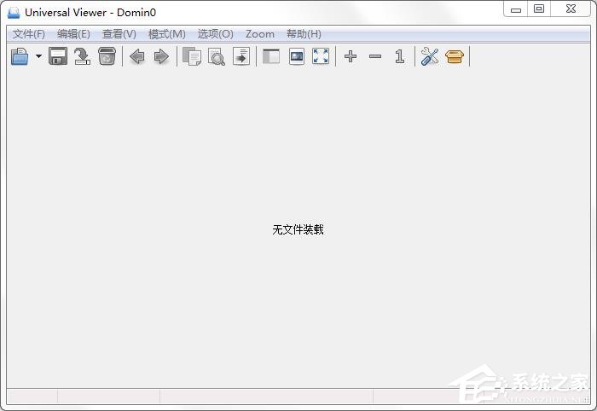Toggle the image display mode icon
Viewport: 597px width, 411px height.
[296, 57]
